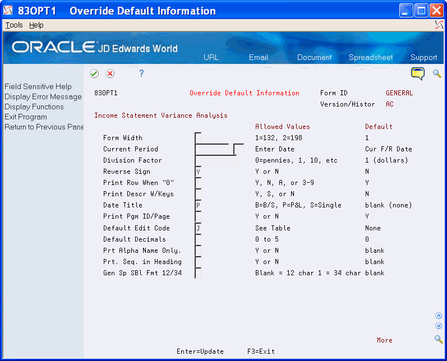This screenshot has width=447, height=361.
Task: Click the "Cur F/R Date" default text
Action: [388, 149]
